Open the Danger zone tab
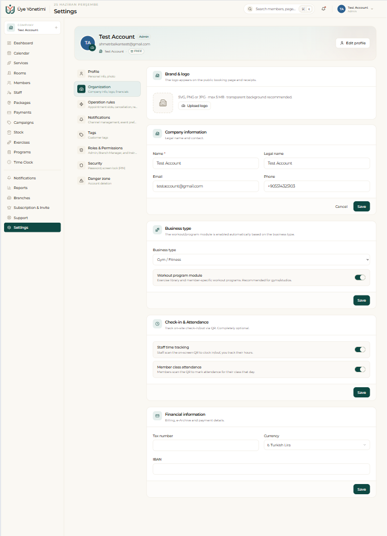The width and height of the screenshot is (387, 536). (x=107, y=181)
